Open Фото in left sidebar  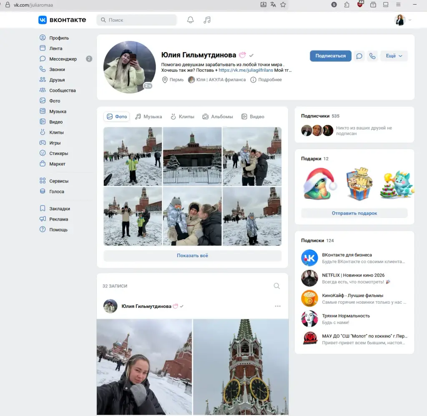click(50, 101)
